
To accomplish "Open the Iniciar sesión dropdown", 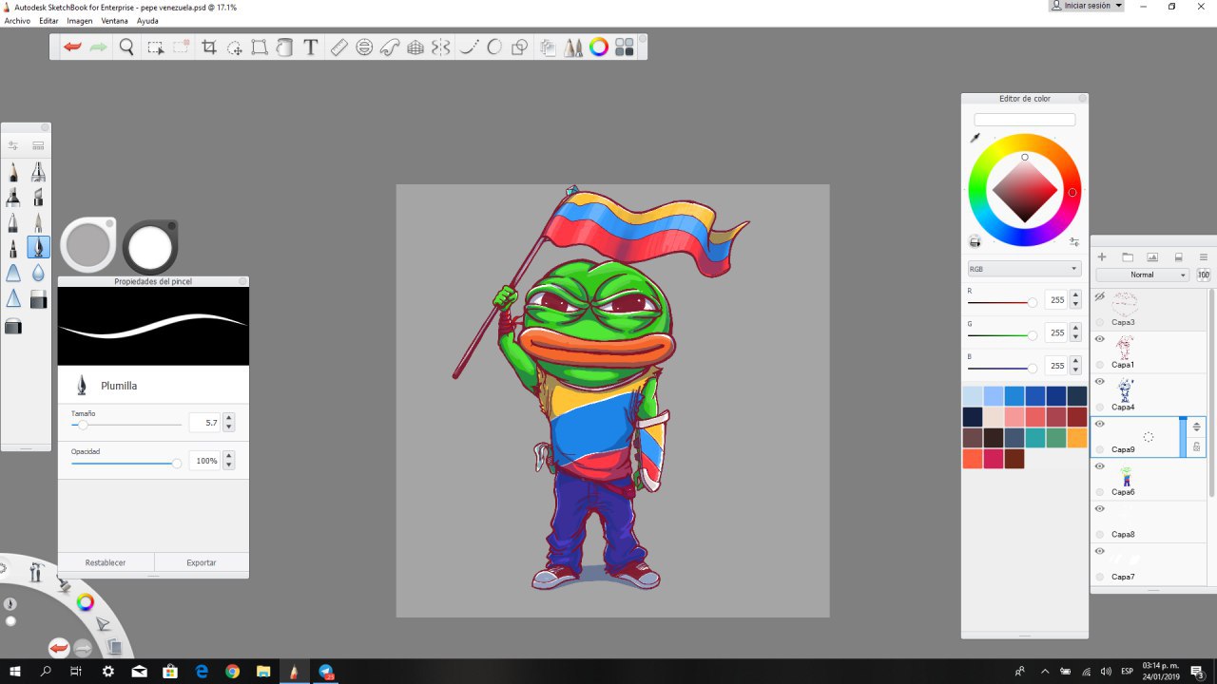I will pyautogui.click(x=1086, y=6).
